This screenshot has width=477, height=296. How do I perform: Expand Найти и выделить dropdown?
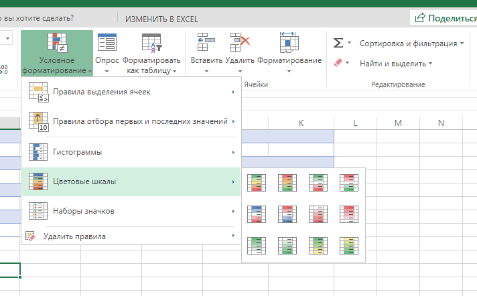coord(396,64)
